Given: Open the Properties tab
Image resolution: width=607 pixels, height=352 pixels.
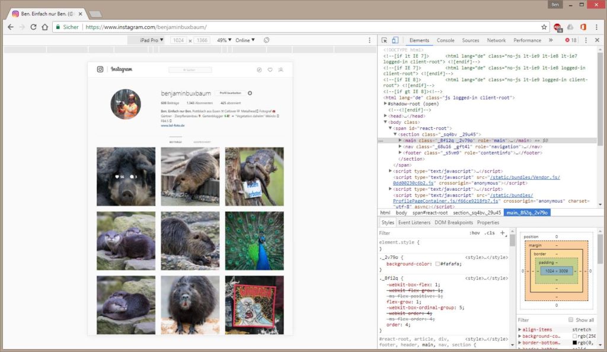Looking at the screenshot, I should (x=488, y=222).
